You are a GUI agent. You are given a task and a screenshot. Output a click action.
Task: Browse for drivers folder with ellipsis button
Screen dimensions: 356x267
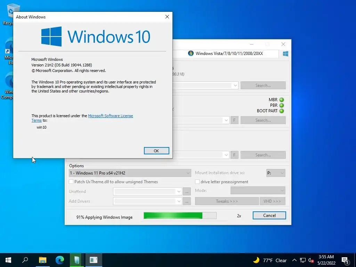[187, 201]
